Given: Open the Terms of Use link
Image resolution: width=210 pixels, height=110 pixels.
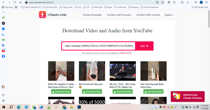Looking at the screenshot, I should click(x=126, y=53).
